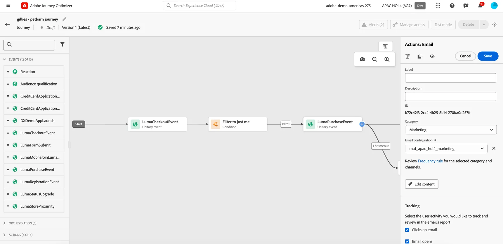
Task: Preview Email action with the eye icon
Action: pyautogui.click(x=432, y=56)
